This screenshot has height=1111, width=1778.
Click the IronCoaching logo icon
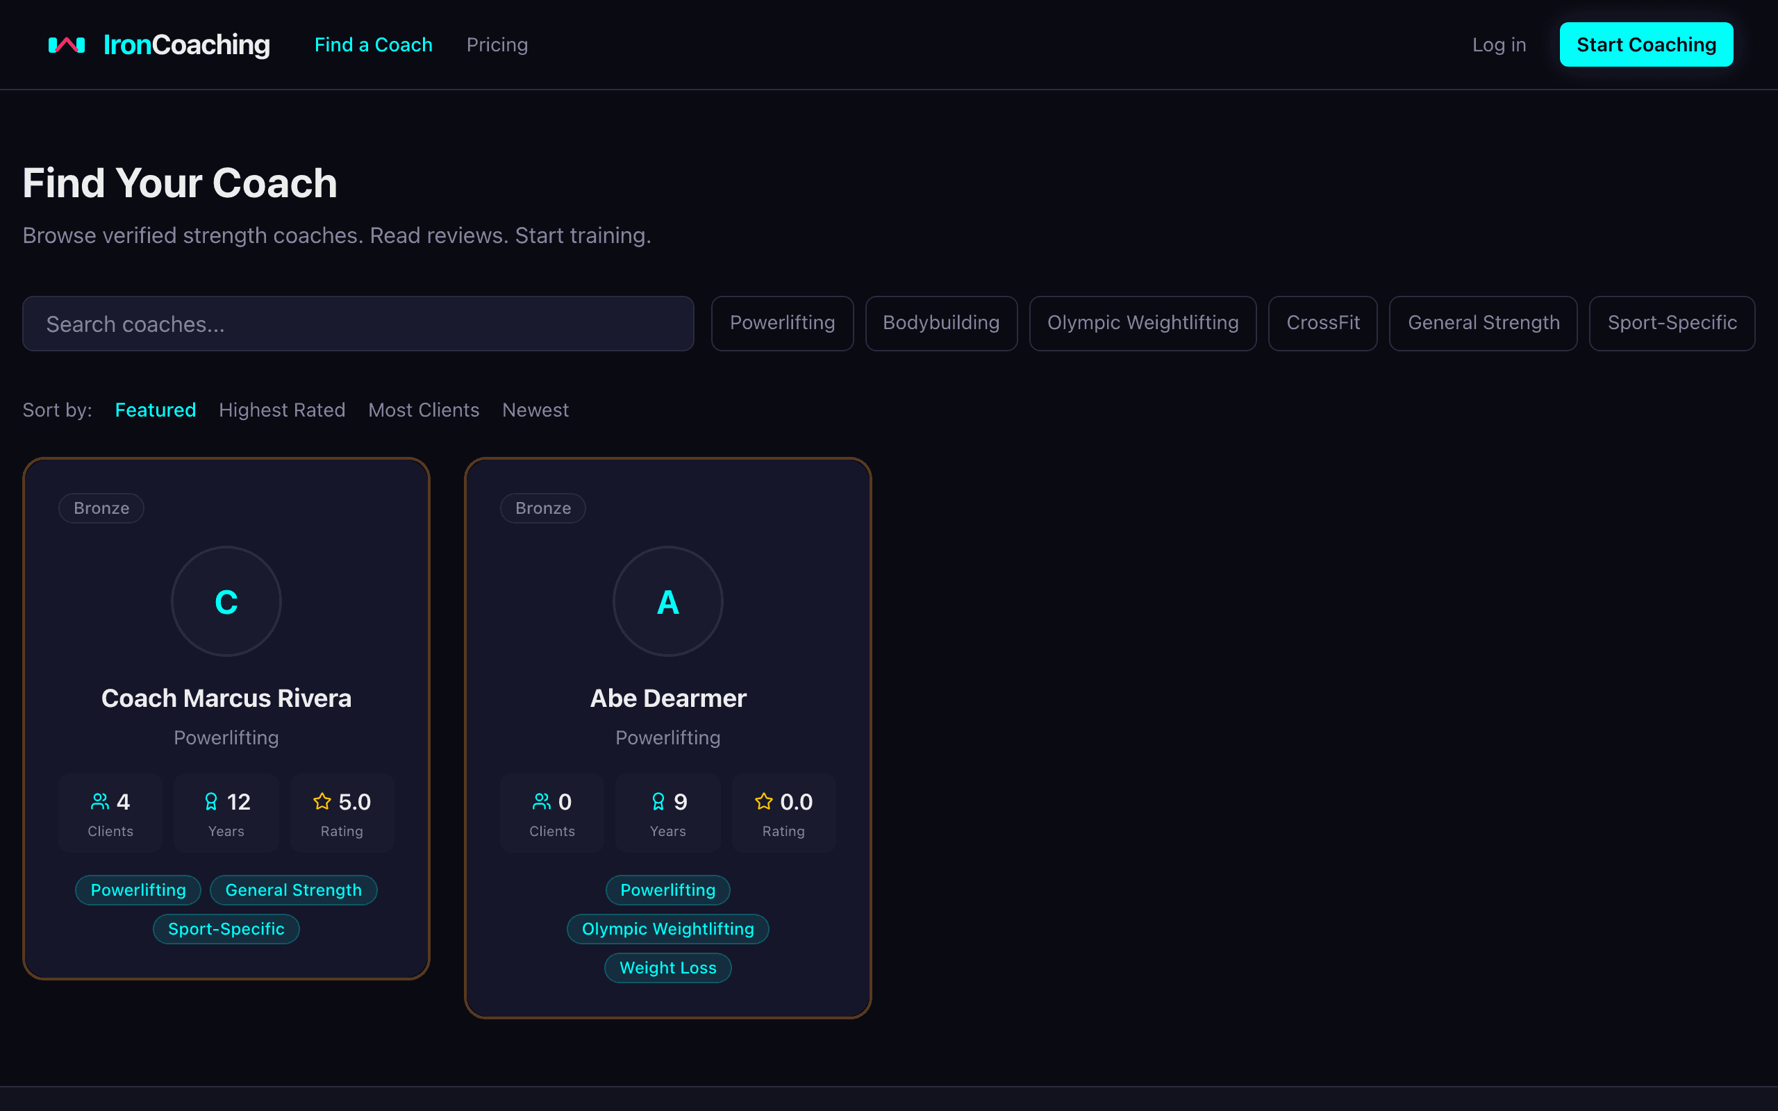(x=66, y=45)
